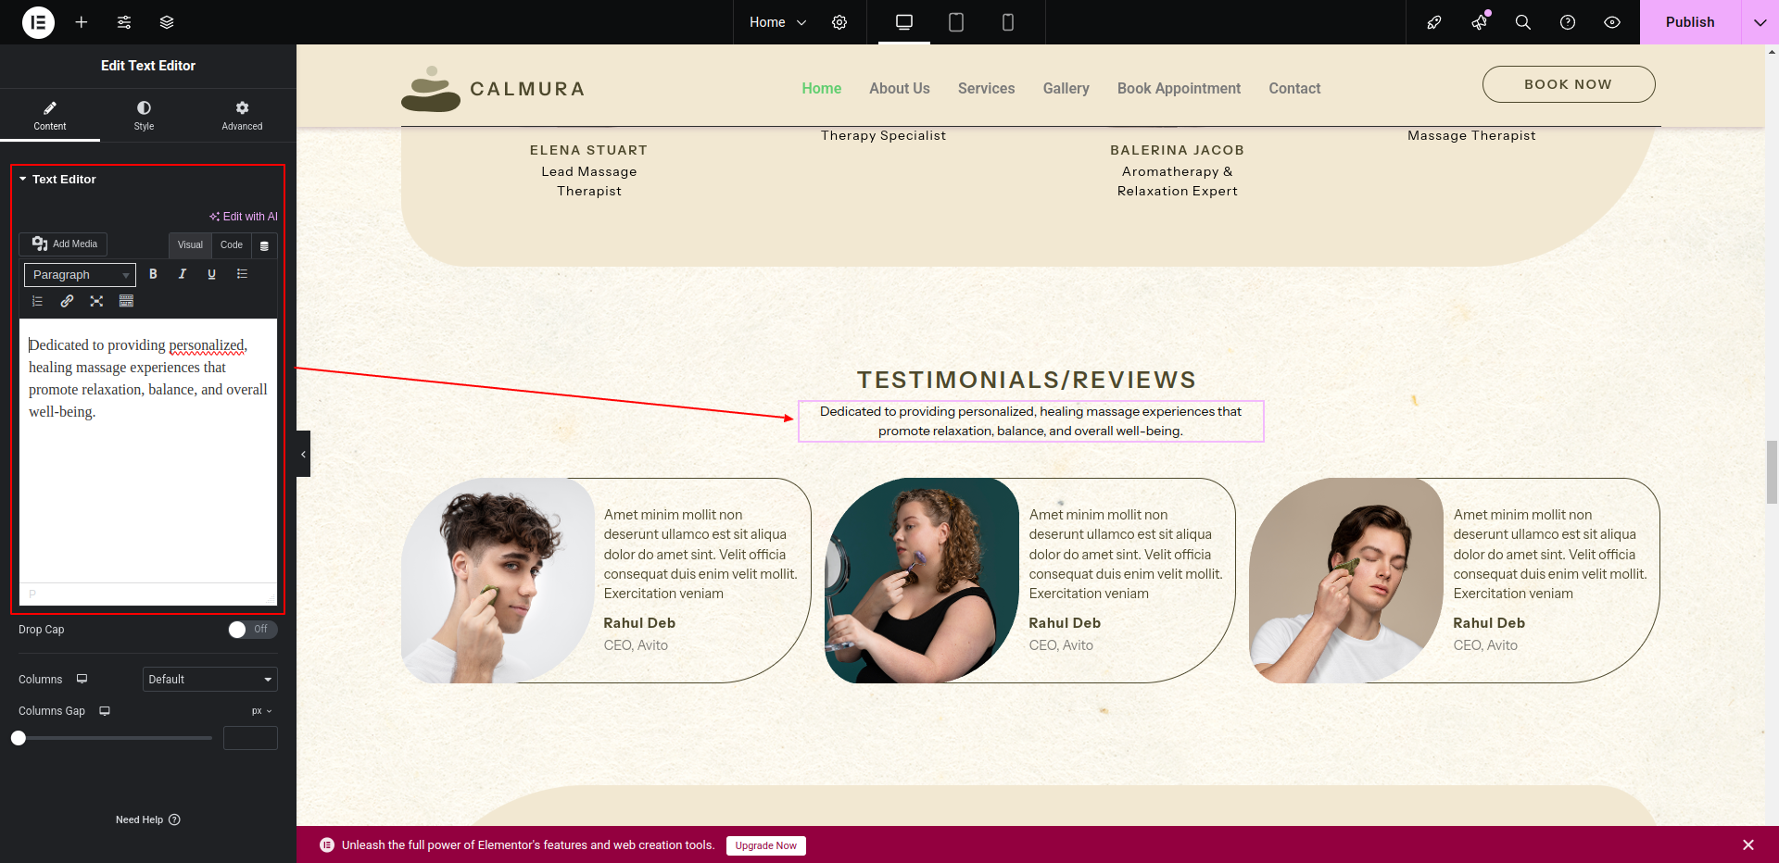This screenshot has width=1779, height=863.
Task: Click the Elementor logo icon
Action: click(x=38, y=22)
